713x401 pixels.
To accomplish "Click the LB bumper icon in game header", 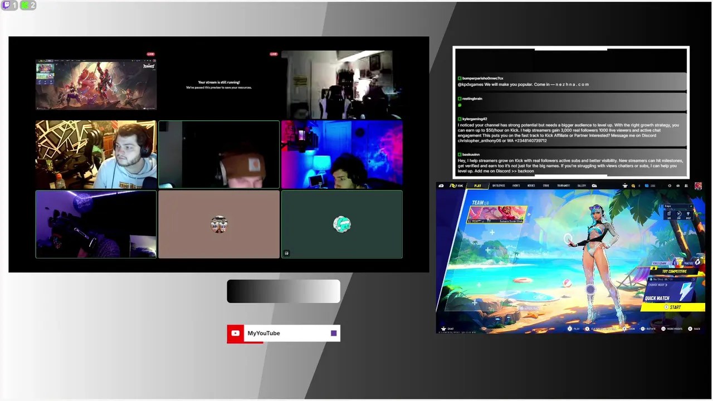I will pos(441,185).
